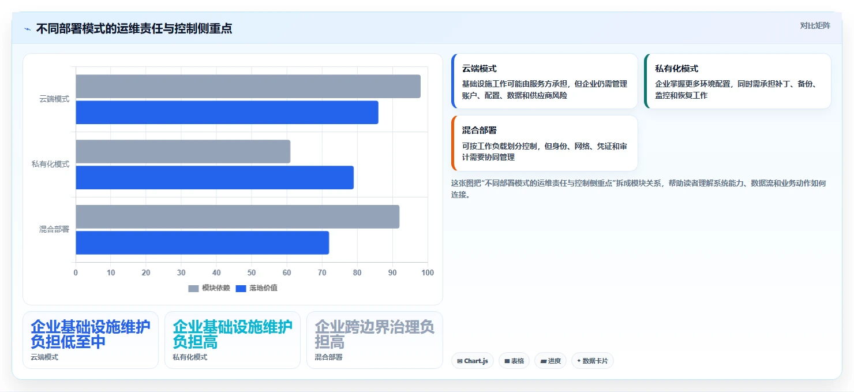The width and height of the screenshot is (854, 392).
Task: Select 私有化模式 chart axis label
Action: pyautogui.click(x=50, y=165)
